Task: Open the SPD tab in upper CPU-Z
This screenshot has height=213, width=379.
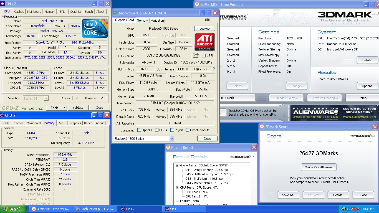Action: tap(62, 12)
